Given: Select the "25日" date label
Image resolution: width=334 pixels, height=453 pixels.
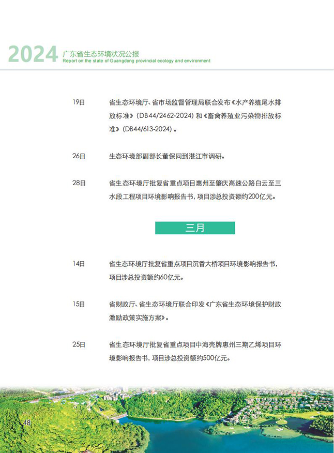Looking at the screenshot, I should coord(79,344).
